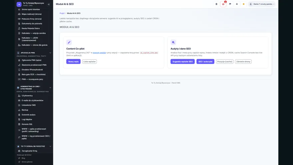Click the SEO i autorytet button
The image size is (293, 165).
pos(205,62)
